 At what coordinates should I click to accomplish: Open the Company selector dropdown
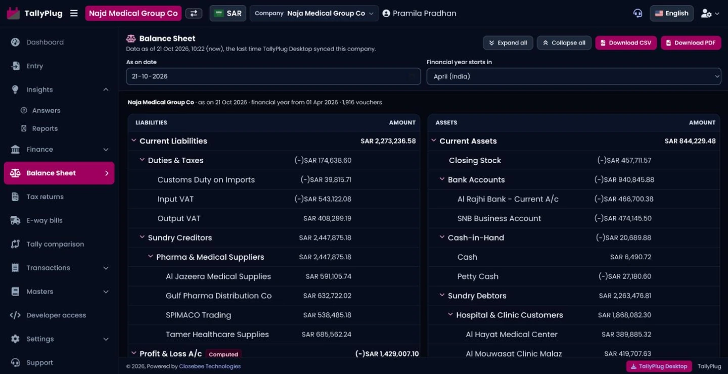coord(314,13)
